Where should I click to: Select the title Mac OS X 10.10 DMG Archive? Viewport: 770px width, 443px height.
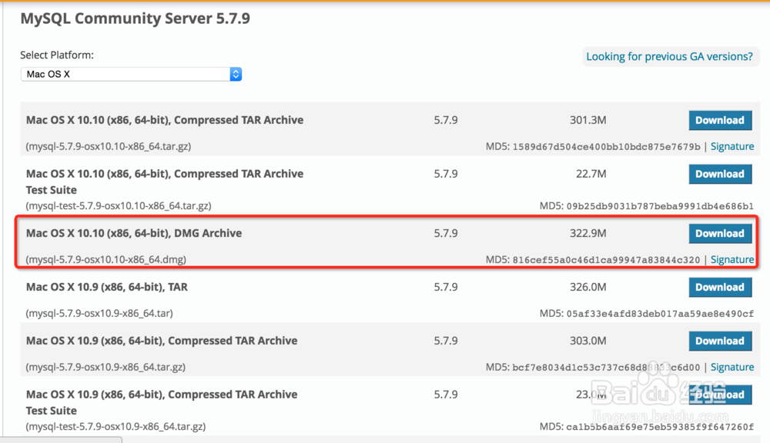(133, 233)
